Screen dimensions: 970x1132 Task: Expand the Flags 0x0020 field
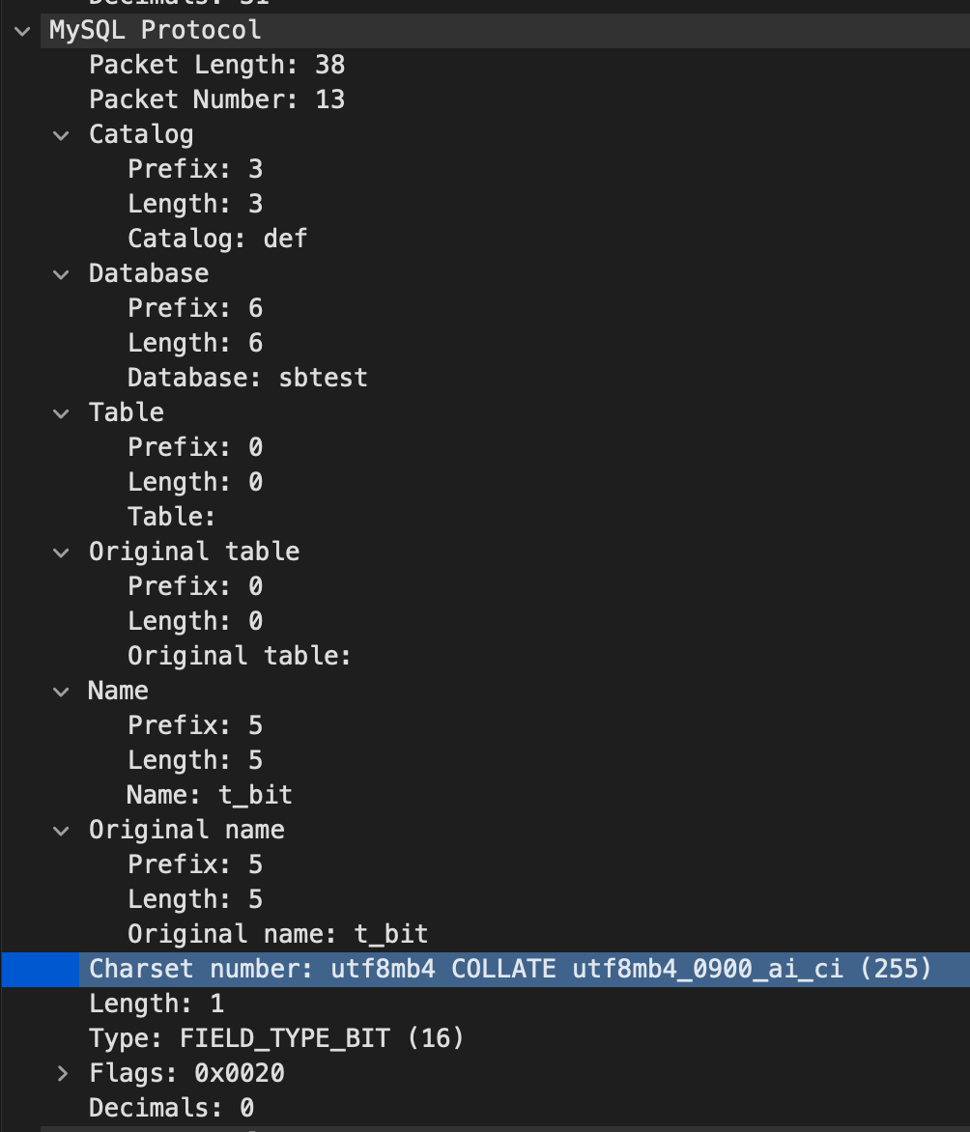pyautogui.click(x=61, y=1073)
